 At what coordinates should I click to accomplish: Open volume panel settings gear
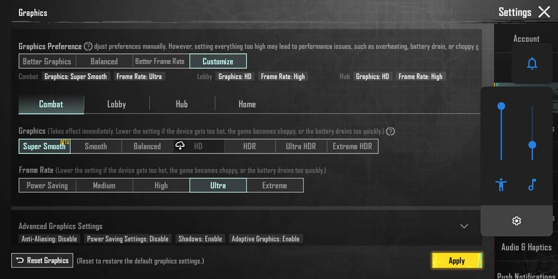[516, 221]
